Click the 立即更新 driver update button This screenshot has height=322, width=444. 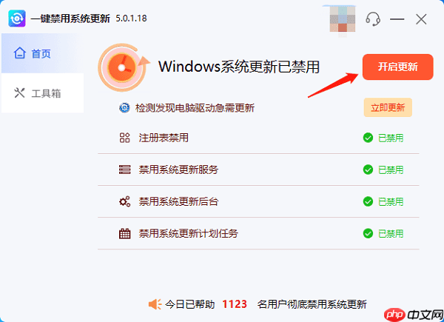point(388,107)
